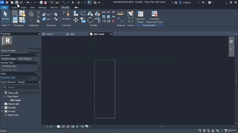The width and height of the screenshot is (238, 133).
Task: Expand the Groups tree node
Action: coord(2,111)
